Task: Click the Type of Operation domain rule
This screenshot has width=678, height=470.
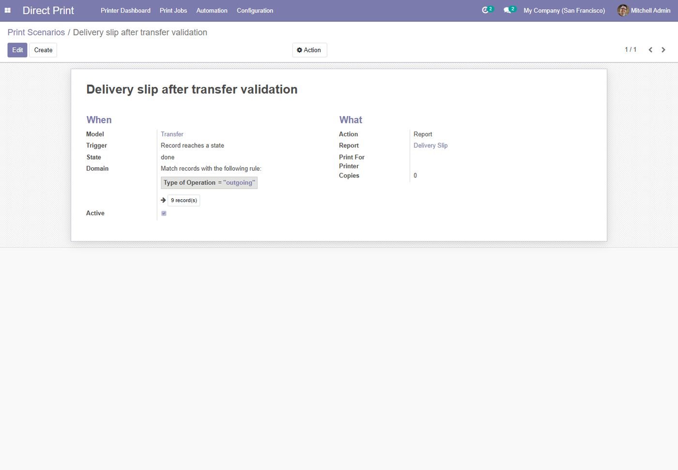Action: pyautogui.click(x=209, y=183)
